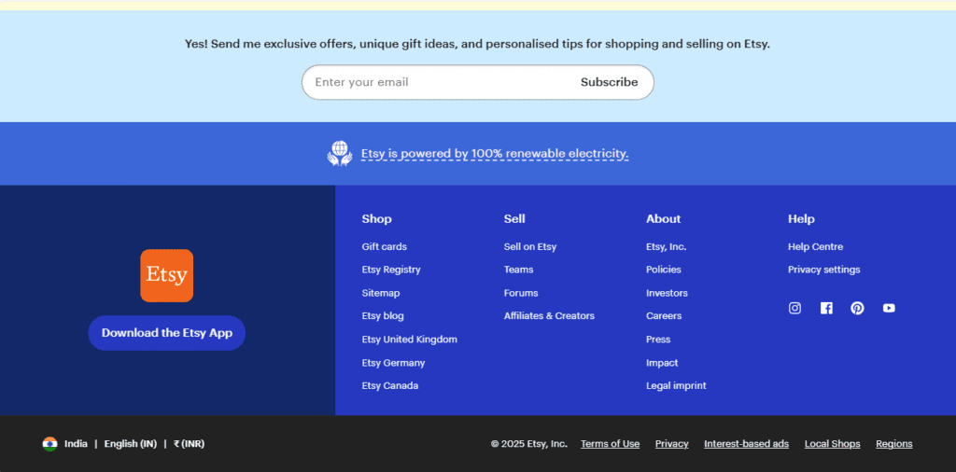Open Etsy's Facebook page icon
Viewport: 956px width, 472px height.
click(x=826, y=308)
